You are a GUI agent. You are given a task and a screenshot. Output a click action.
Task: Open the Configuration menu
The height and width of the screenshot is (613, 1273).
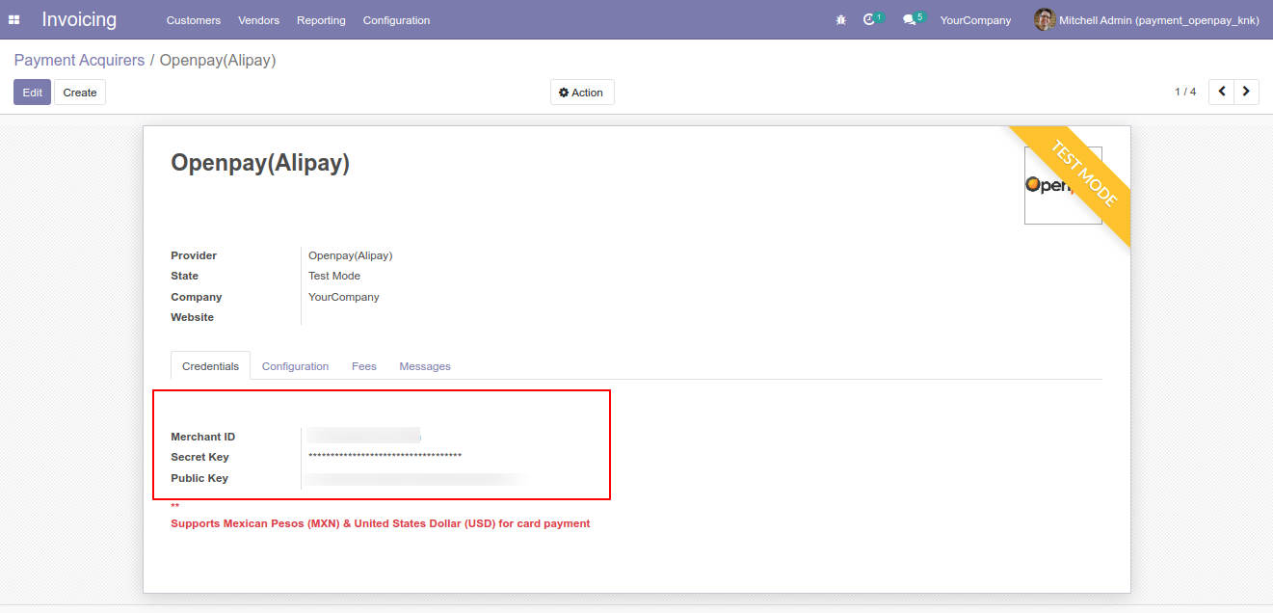[x=397, y=20]
